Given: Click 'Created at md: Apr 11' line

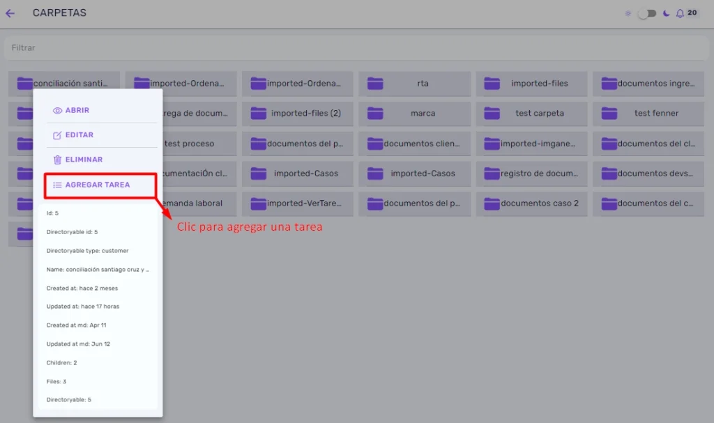Looking at the screenshot, I should pos(76,325).
